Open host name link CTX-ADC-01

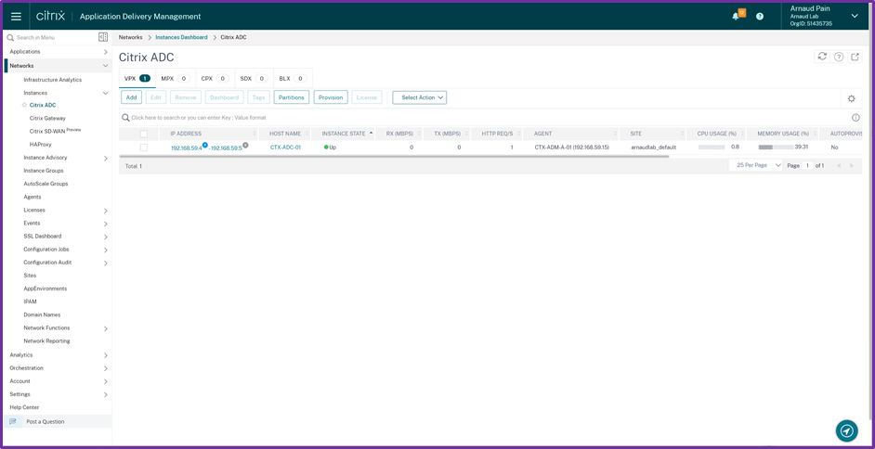285,148
